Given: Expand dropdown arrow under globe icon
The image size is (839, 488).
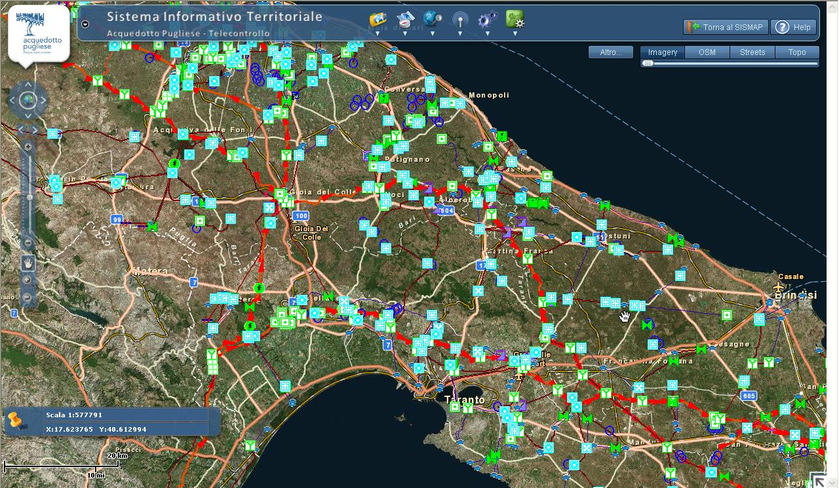Looking at the screenshot, I should click(x=433, y=33).
